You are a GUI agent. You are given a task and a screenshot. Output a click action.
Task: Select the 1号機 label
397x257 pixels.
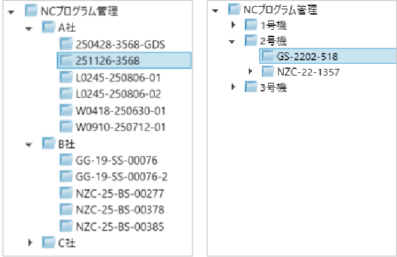(273, 25)
